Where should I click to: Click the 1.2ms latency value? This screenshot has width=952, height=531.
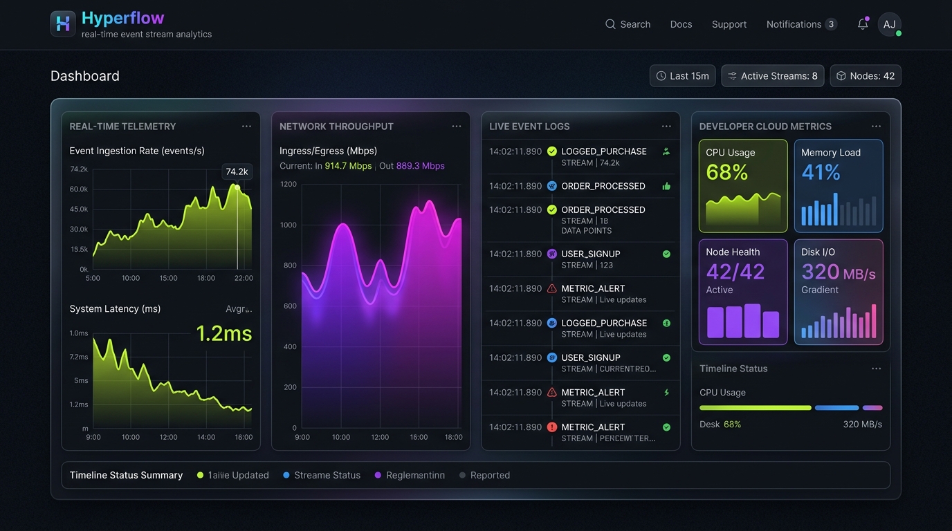pos(223,333)
